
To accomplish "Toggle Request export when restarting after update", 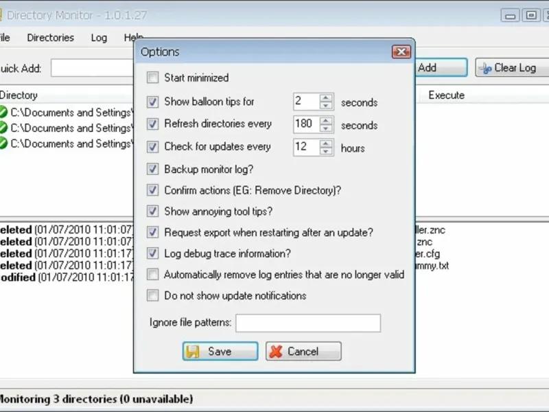I will click(152, 232).
